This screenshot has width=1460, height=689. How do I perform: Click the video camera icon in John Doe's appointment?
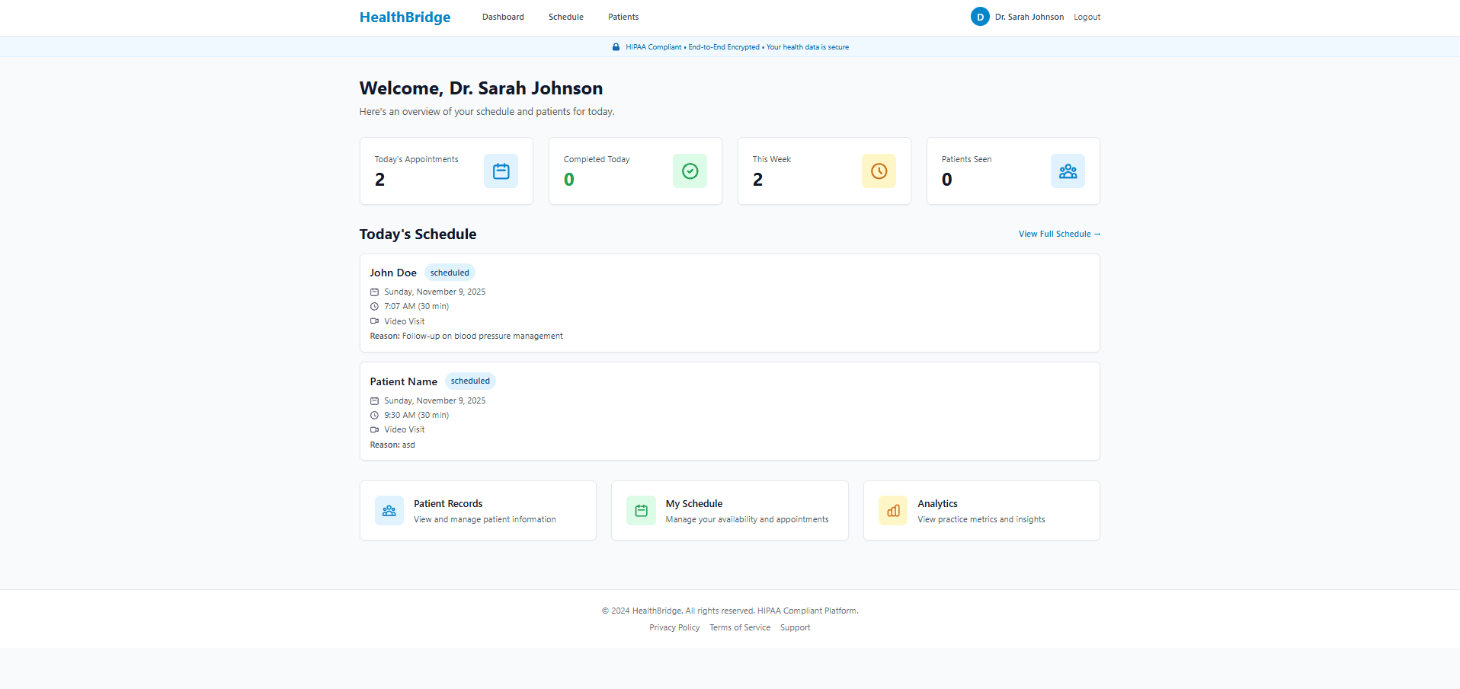(374, 321)
